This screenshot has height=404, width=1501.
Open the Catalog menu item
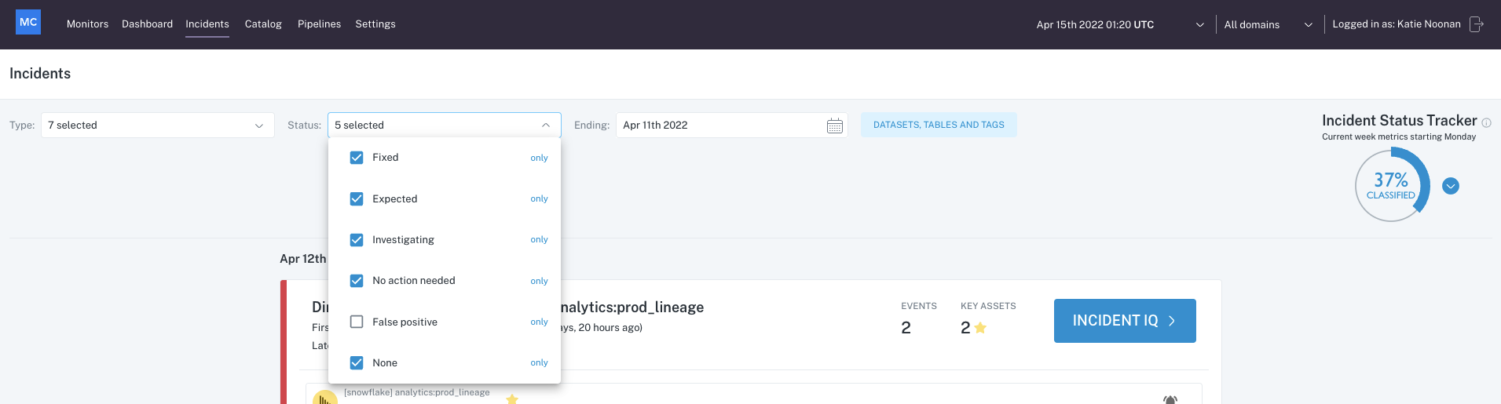pos(263,24)
